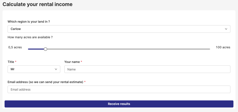The width and height of the screenshot is (238, 112).
Task: Click the "Calculate your rental income" heading
Action: [37, 4]
